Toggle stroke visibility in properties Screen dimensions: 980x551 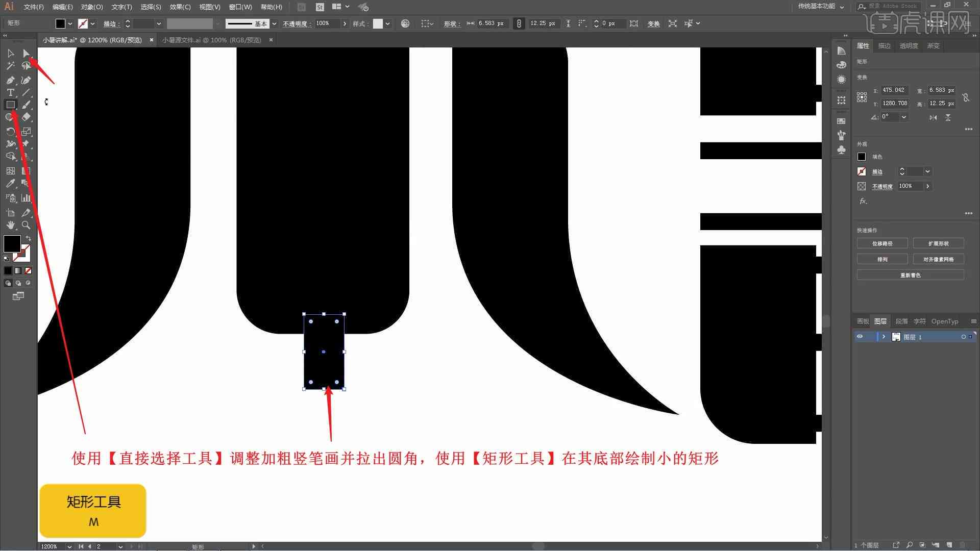(862, 171)
